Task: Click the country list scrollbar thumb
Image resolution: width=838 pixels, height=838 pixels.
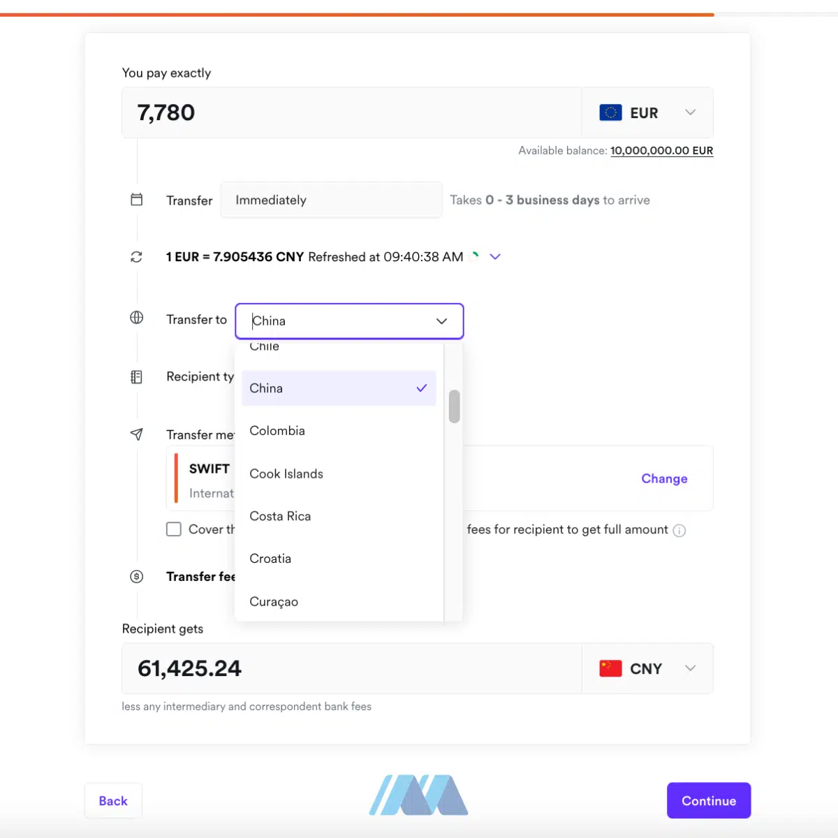Action: coord(454,406)
